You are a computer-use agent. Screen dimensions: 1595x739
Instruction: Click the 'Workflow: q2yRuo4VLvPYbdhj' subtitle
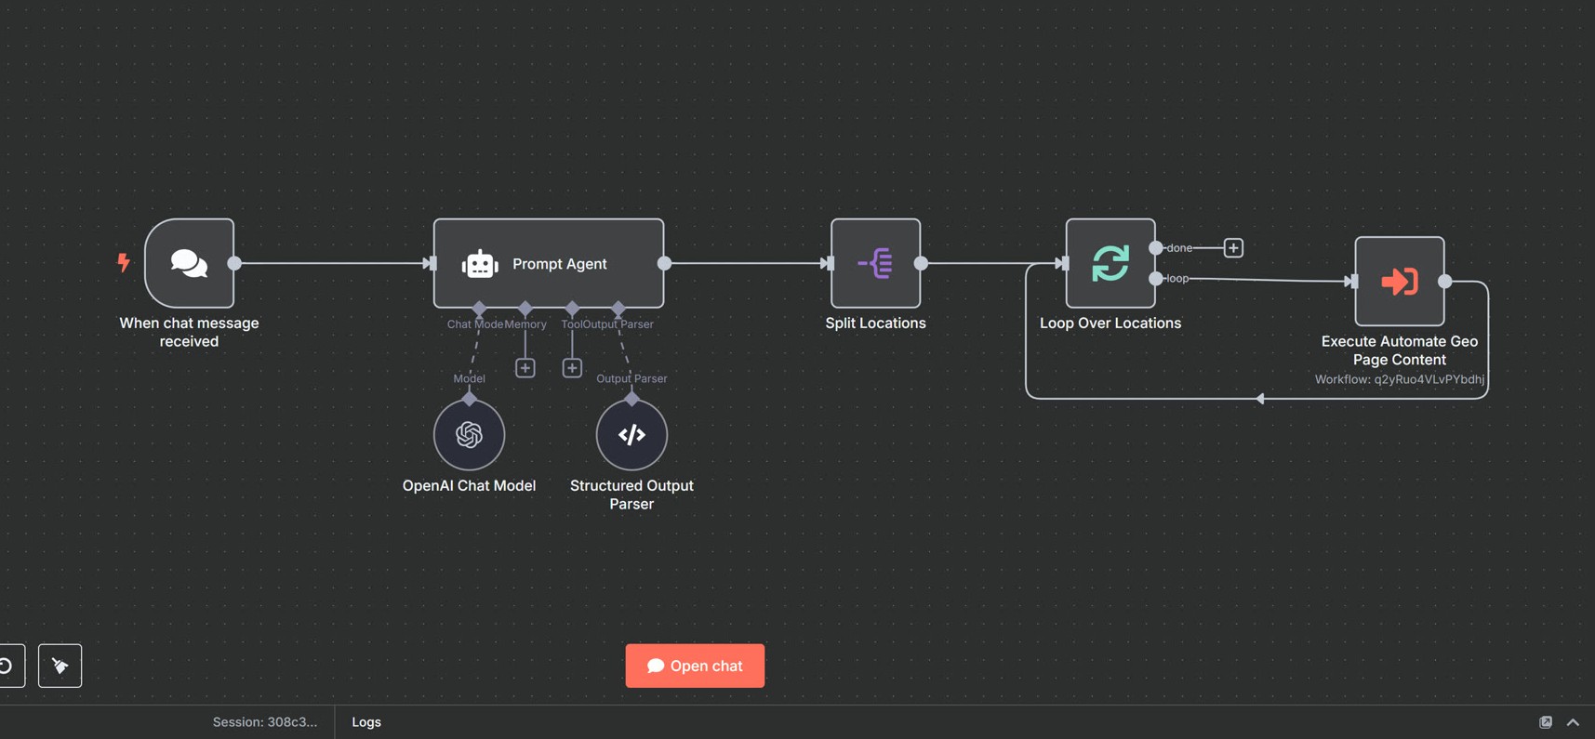(1400, 379)
